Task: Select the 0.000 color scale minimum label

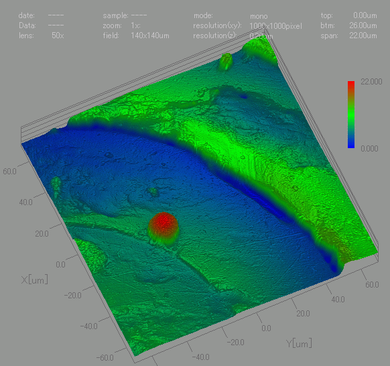Action: tap(369, 149)
